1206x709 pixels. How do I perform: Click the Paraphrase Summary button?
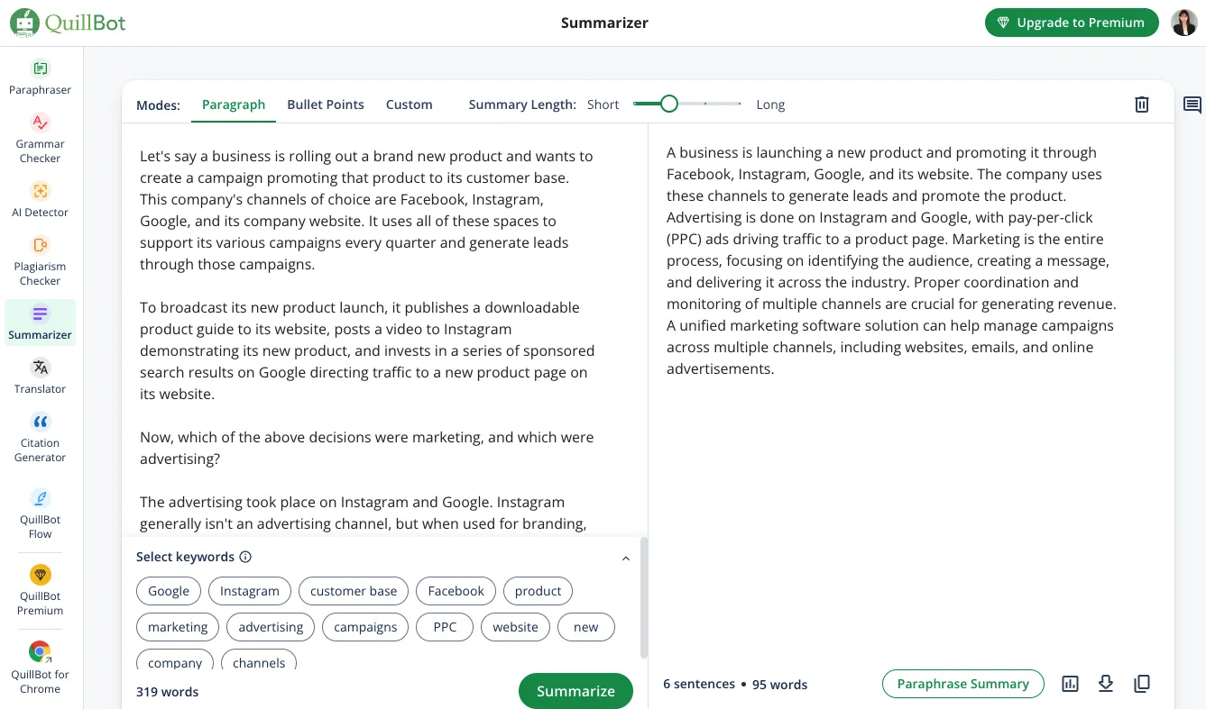962,684
